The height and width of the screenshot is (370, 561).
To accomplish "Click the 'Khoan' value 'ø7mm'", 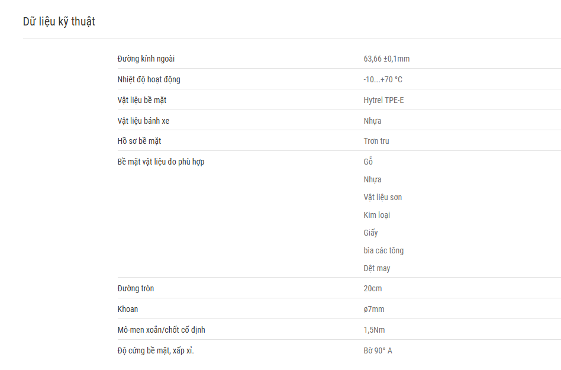I will click(x=374, y=309).
